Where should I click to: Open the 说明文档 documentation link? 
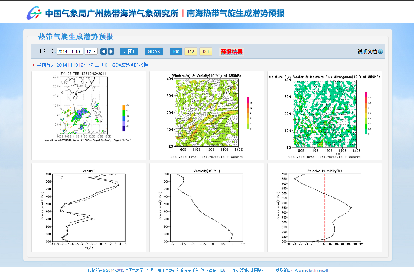[x=367, y=51]
